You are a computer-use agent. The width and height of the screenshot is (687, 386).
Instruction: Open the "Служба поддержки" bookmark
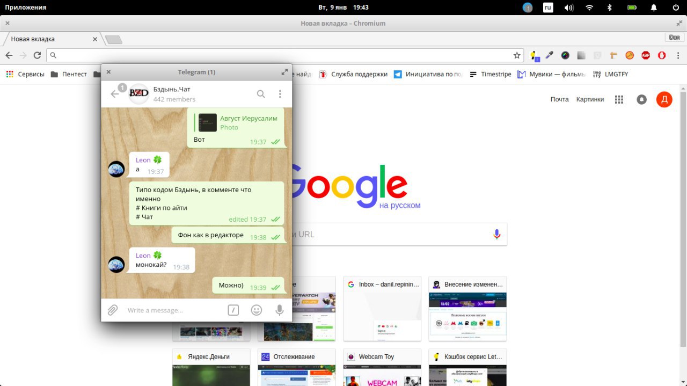[353, 74]
